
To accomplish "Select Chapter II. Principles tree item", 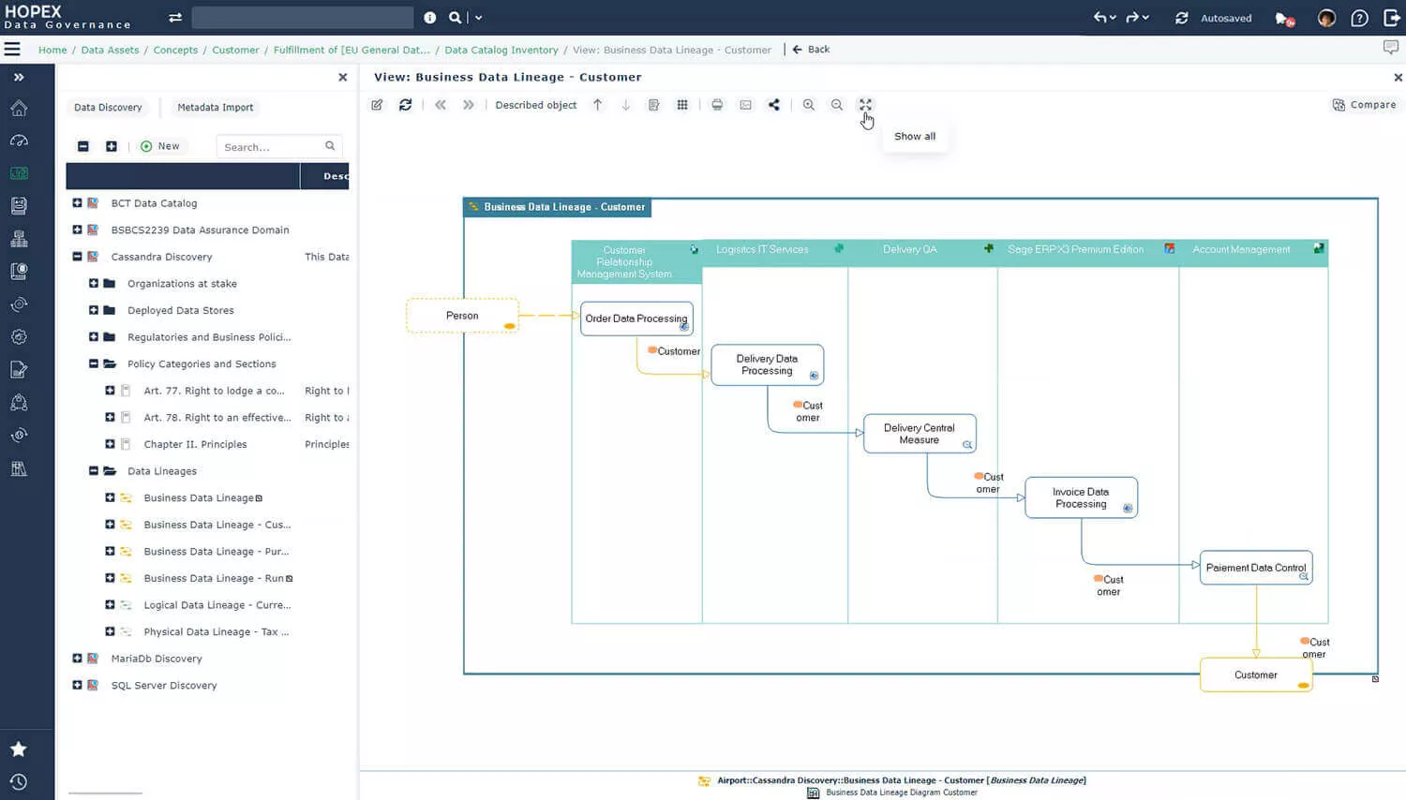I will (x=195, y=445).
